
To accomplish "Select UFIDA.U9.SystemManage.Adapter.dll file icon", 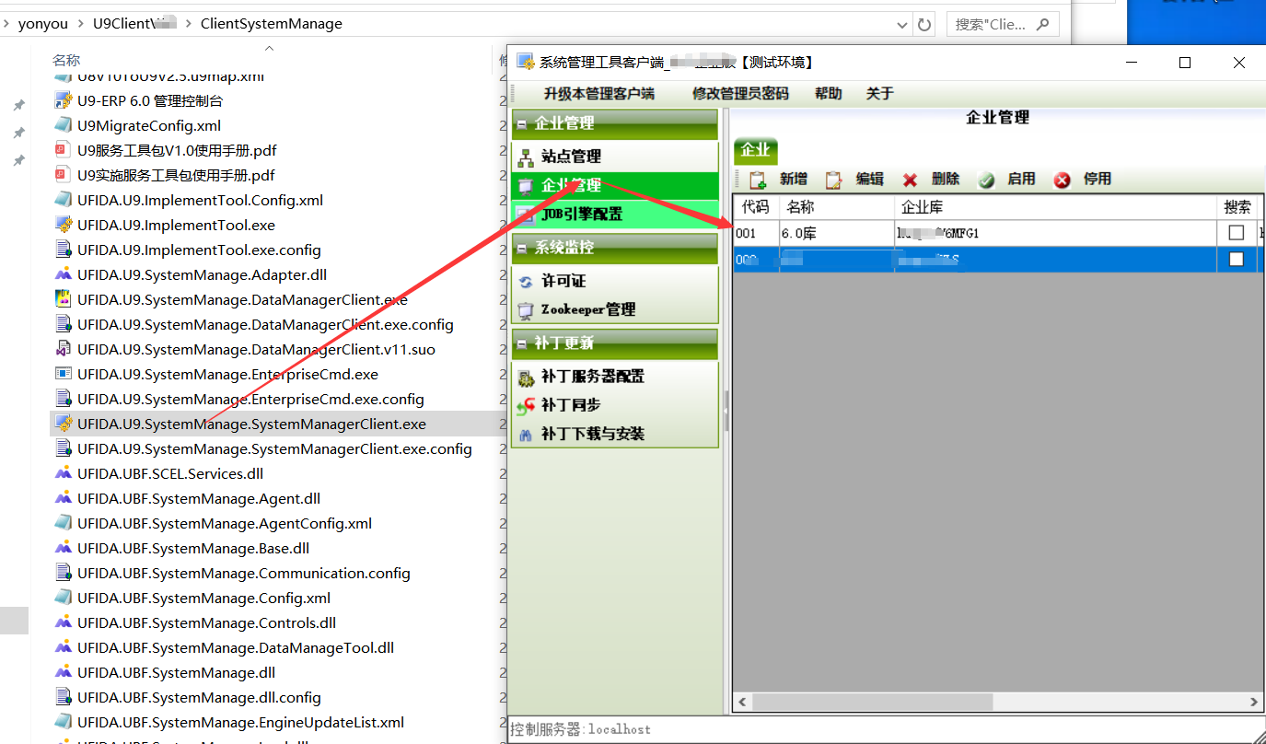I will coord(64,274).
